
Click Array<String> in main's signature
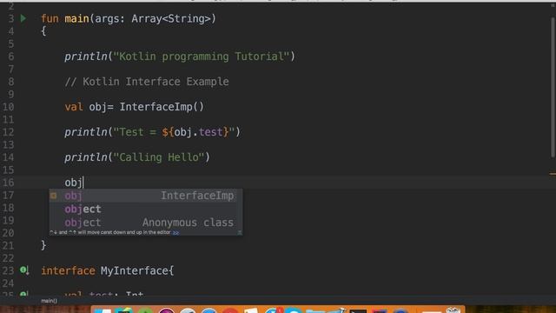(x=171, y=19)
